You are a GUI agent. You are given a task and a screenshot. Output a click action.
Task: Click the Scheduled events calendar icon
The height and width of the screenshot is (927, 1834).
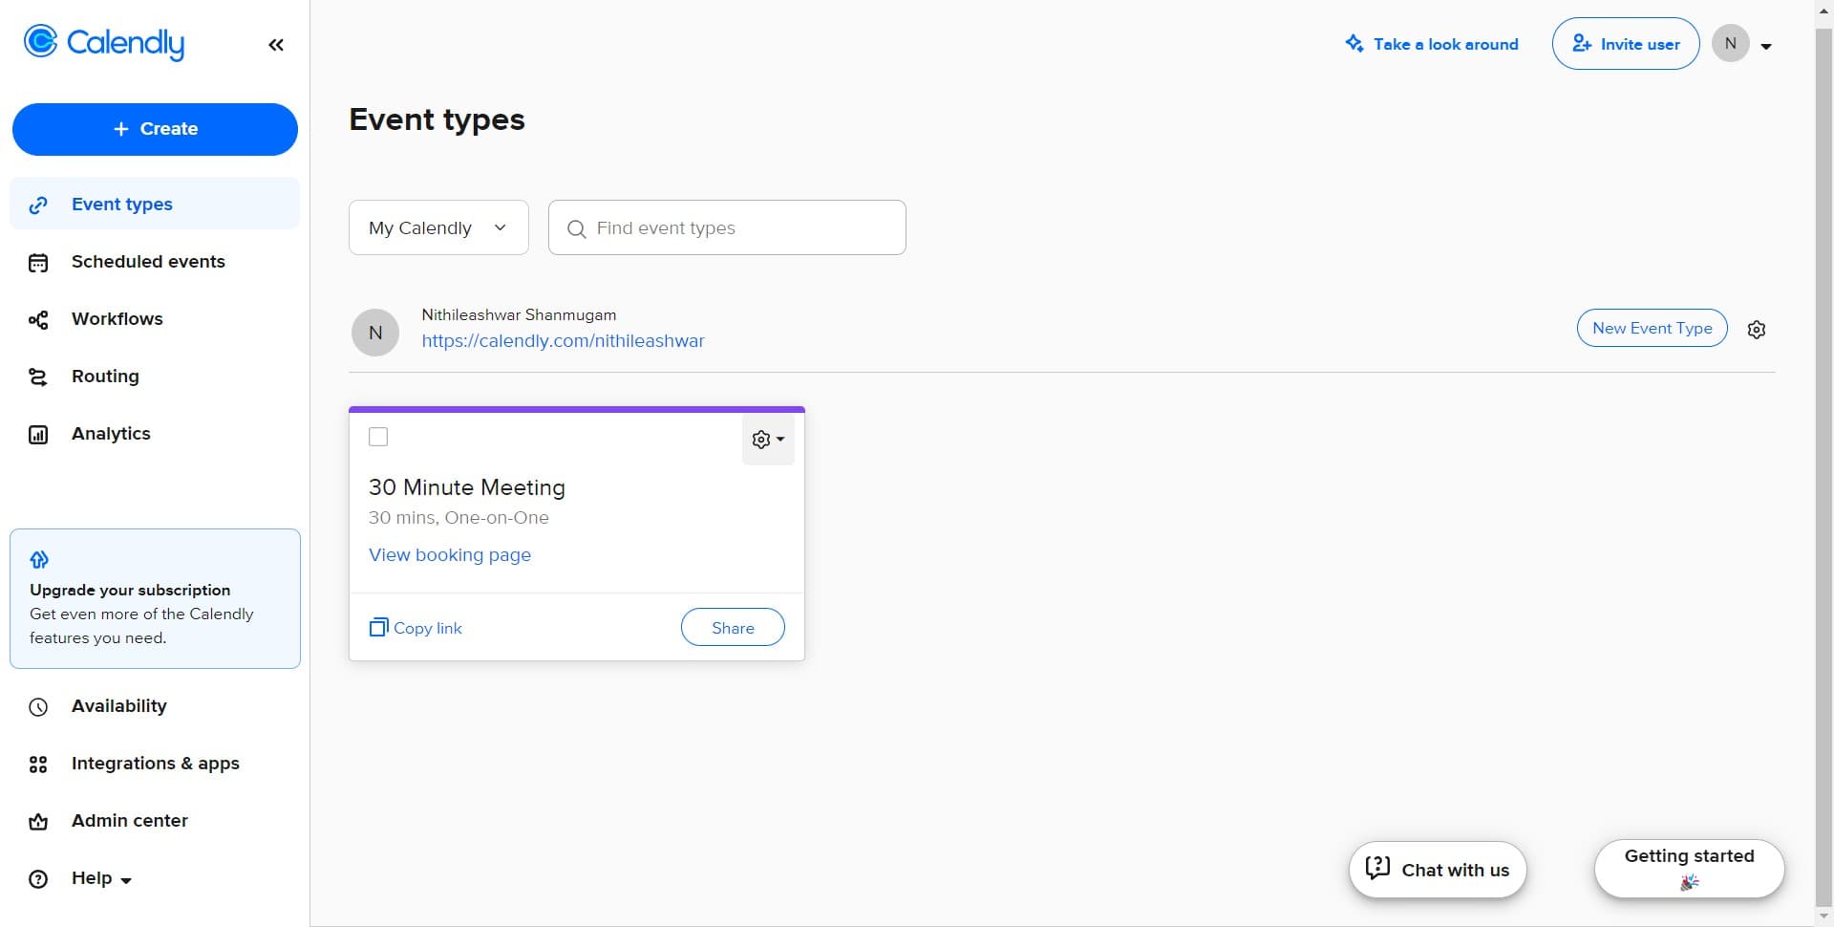[38, 263]
